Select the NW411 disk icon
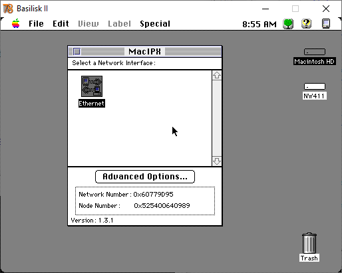The width and height of the screenshot is (342, 273). point(315,86)
